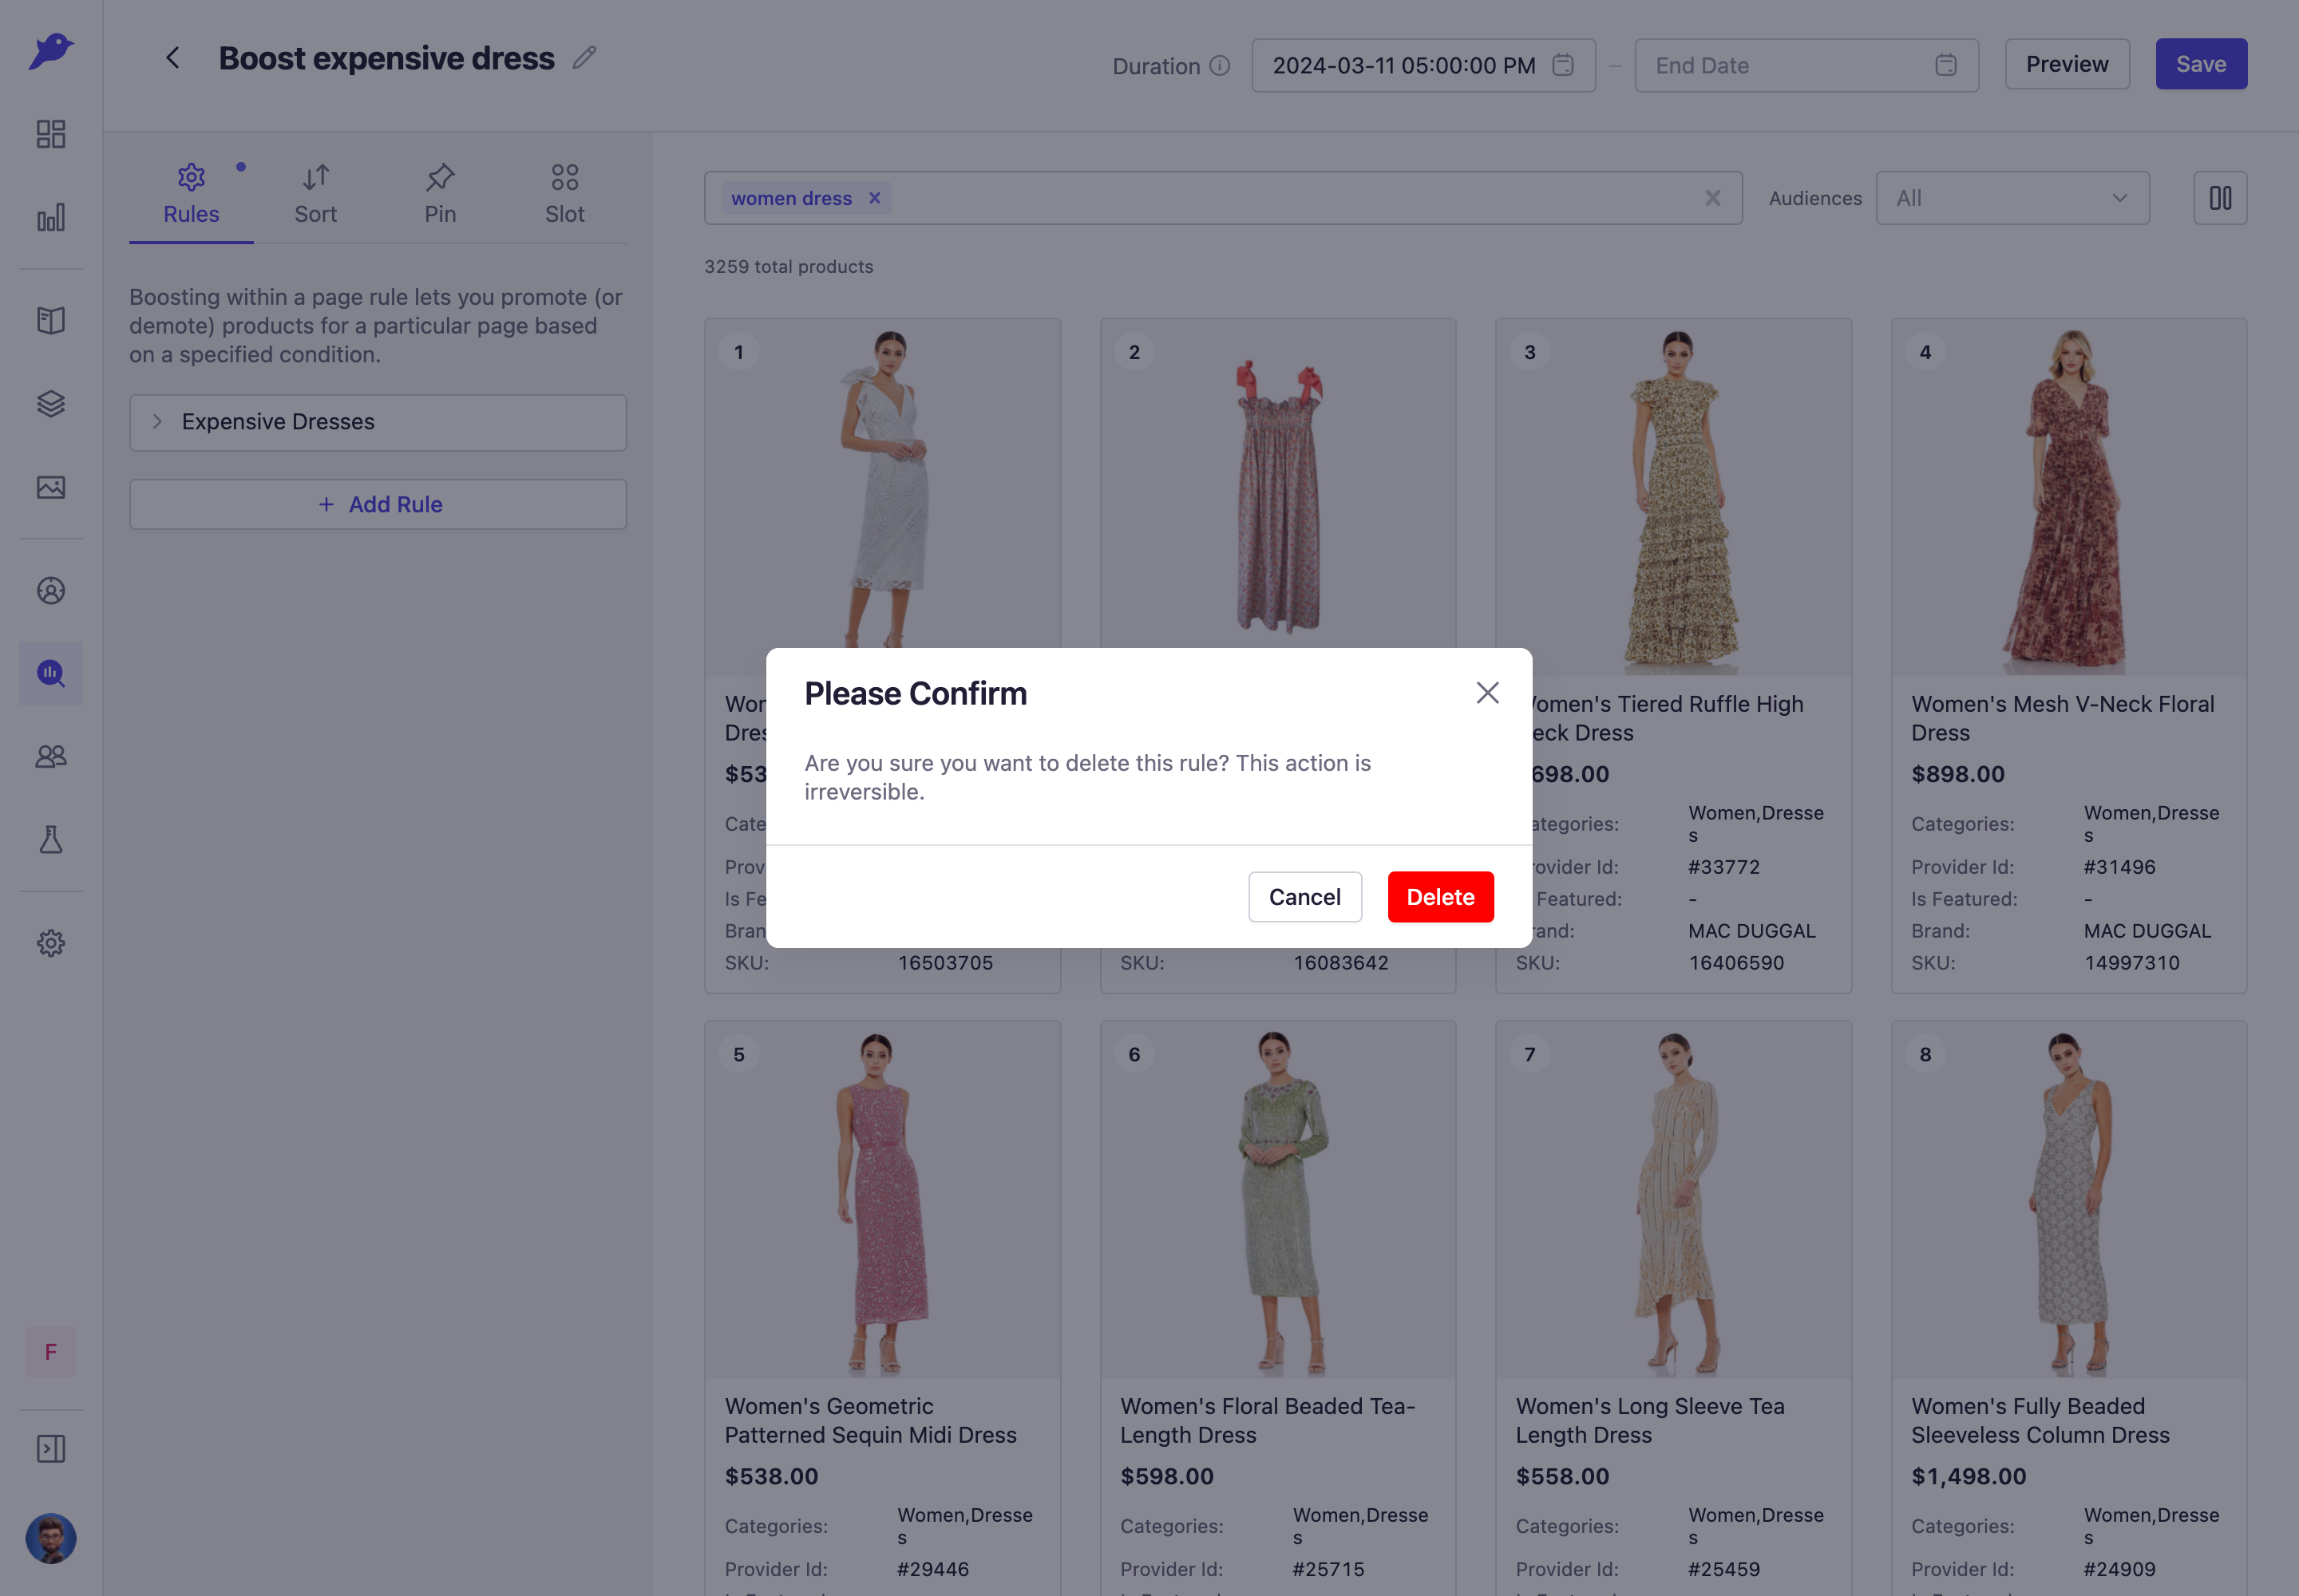
Task: Click 'Women's Floral Beaded Tea-Length Dress' title
Action: coord(1268,1420)
